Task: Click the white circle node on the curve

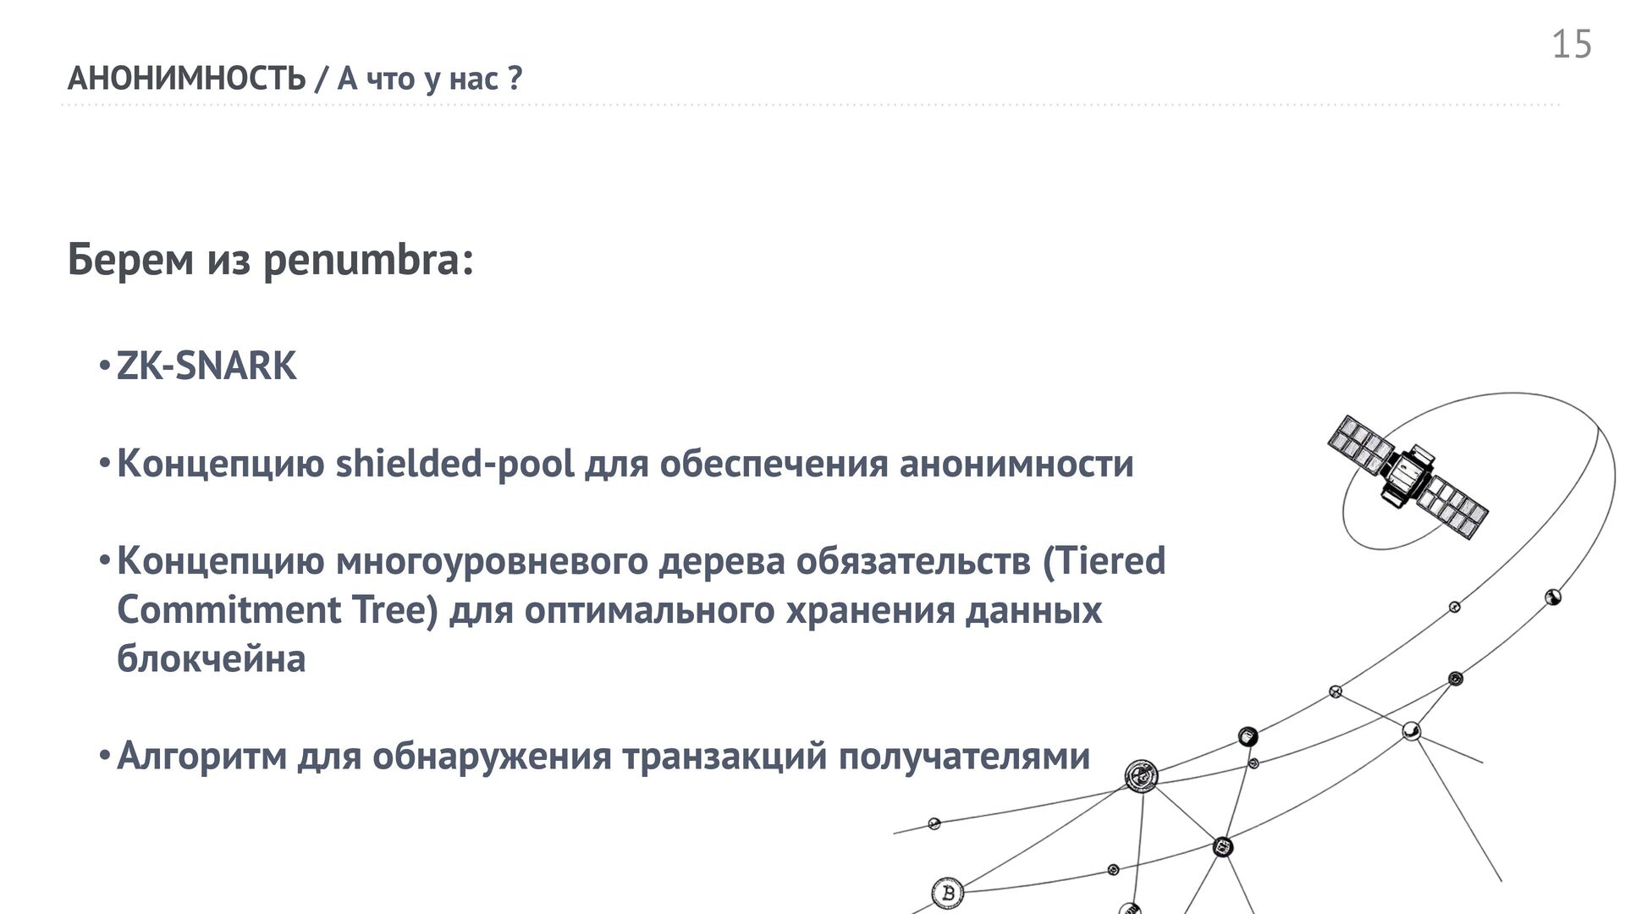Action: coord(1411,730)
